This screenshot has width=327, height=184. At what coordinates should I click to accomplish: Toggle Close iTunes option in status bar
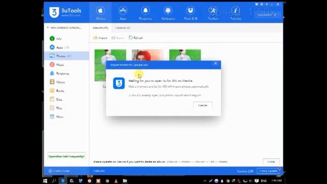(x=59, y=171)
